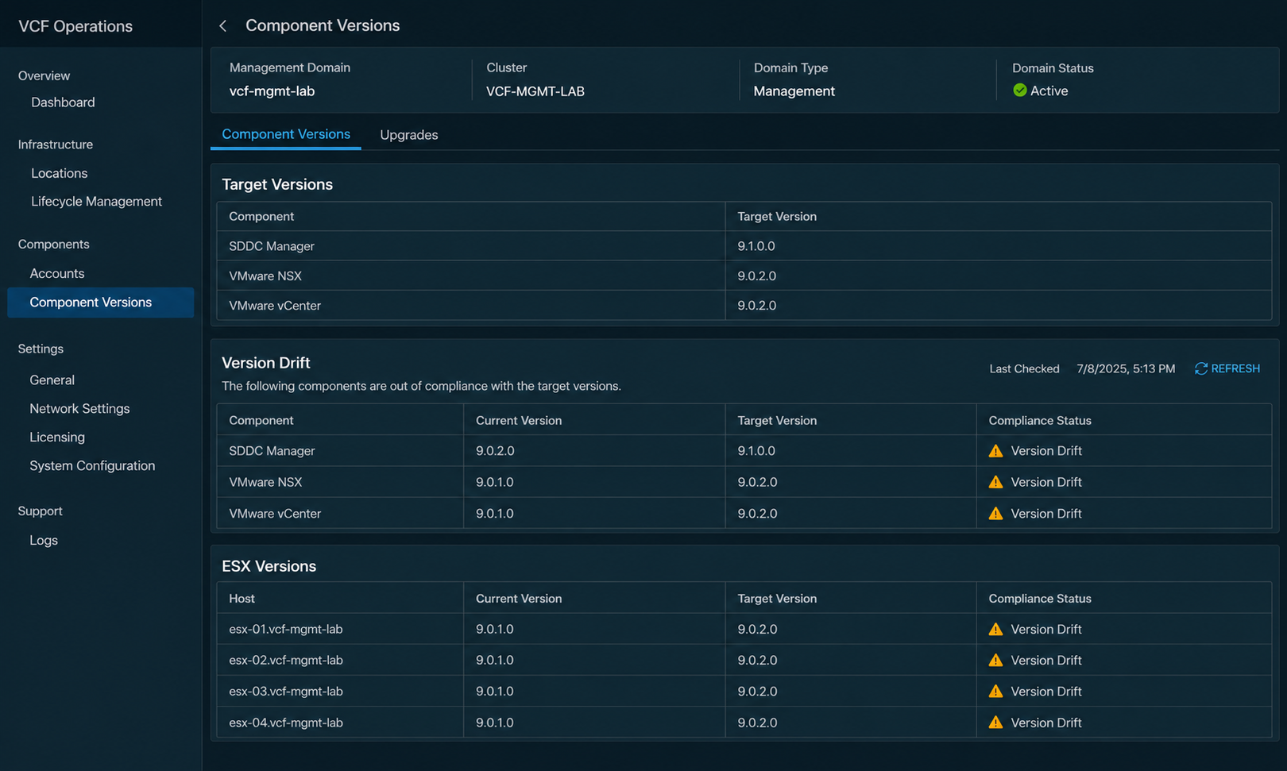The image size is (1287, 771).
Task: Click current version 9.0.2.0 of SDDC Manager
Action: (495, 451)
